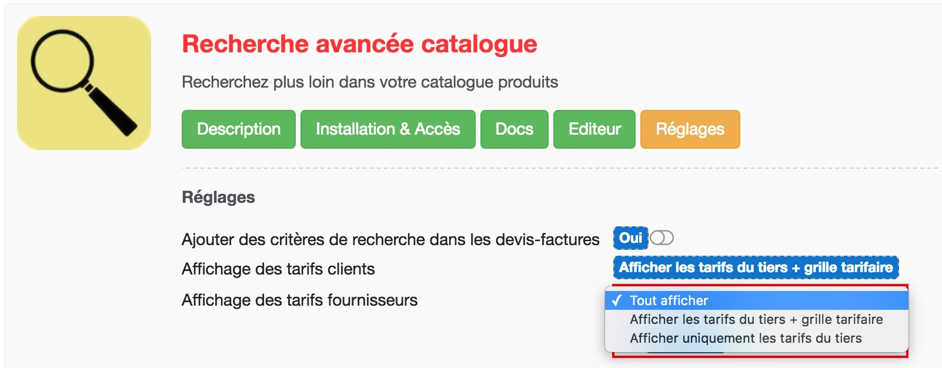Go to the Editeur tab
This screenshot has height=368, width=942.
click(x=594, y=129)
